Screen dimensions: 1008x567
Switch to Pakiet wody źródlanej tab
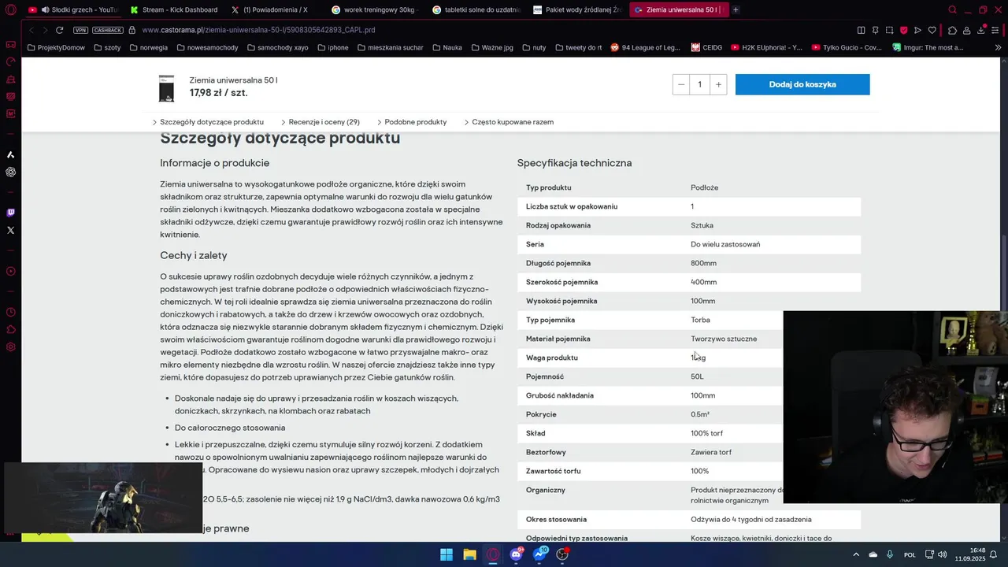click(578, 9)
